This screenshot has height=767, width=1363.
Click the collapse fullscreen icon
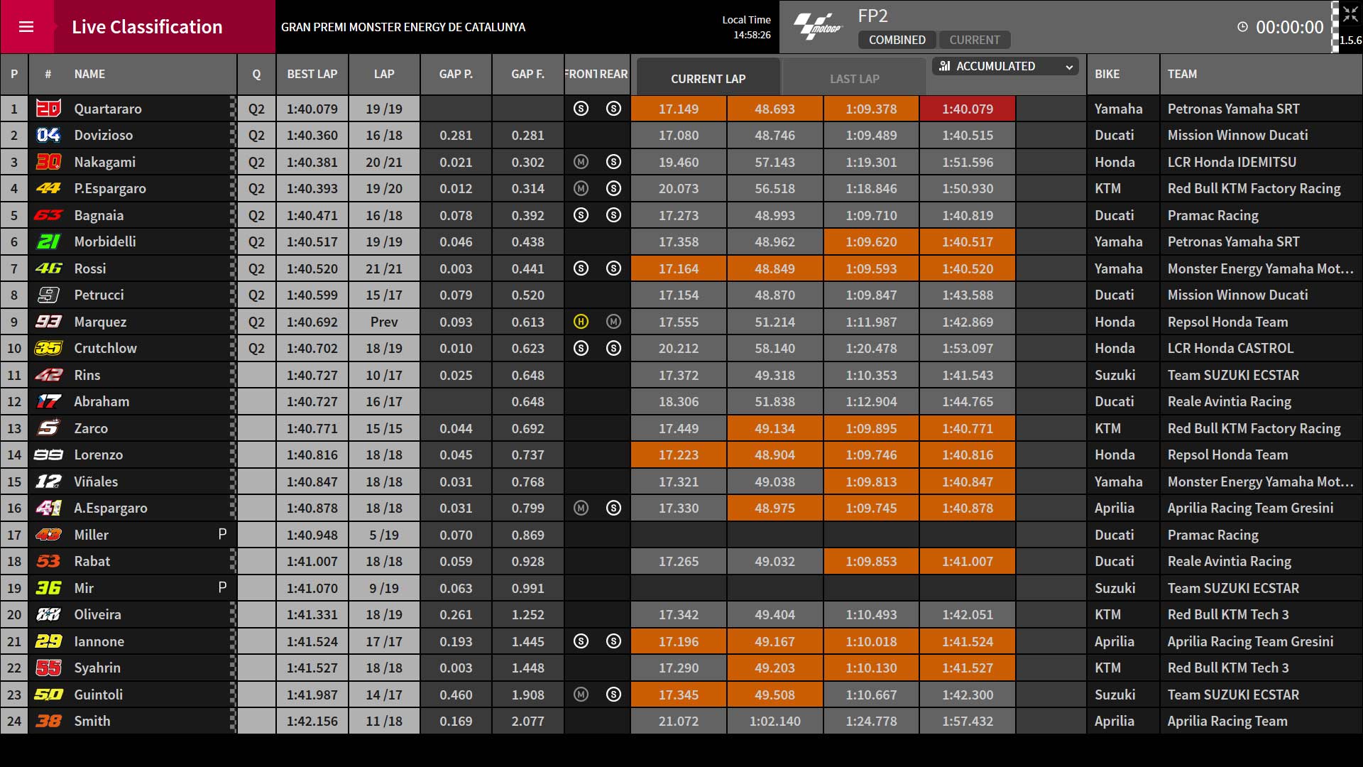(1350, 15)
